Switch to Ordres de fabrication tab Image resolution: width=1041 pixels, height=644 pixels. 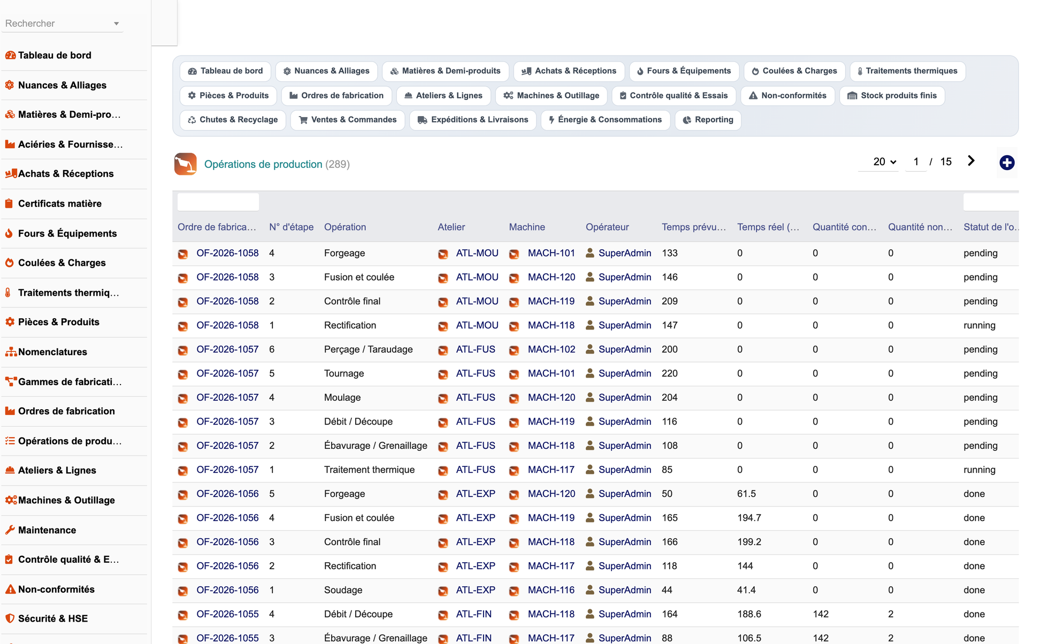(336, 96)
